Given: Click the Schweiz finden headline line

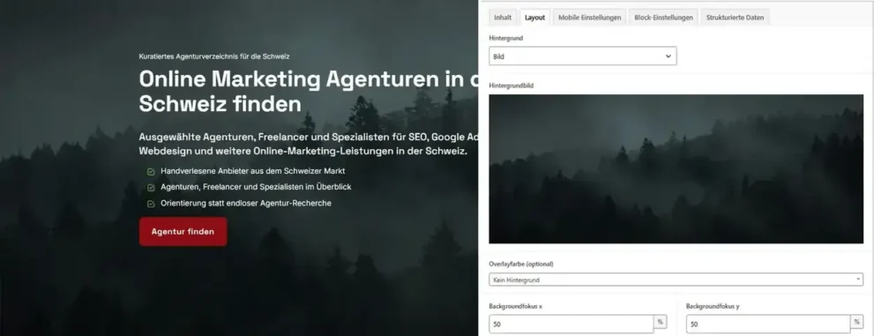Looking at the screenshot, I should click(x=220, y=104).
